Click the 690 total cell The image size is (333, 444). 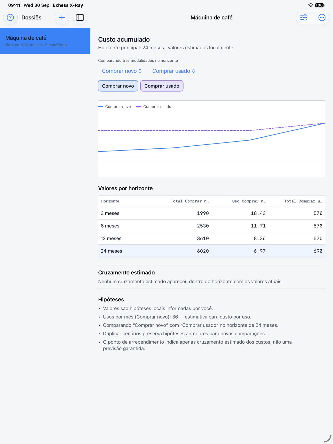(318, 251)
